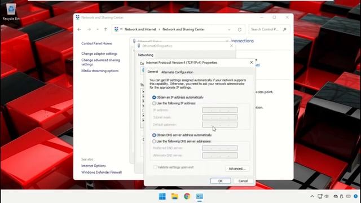
Task: Click the network icon in the system tray
Action: (x=320, y=196)
